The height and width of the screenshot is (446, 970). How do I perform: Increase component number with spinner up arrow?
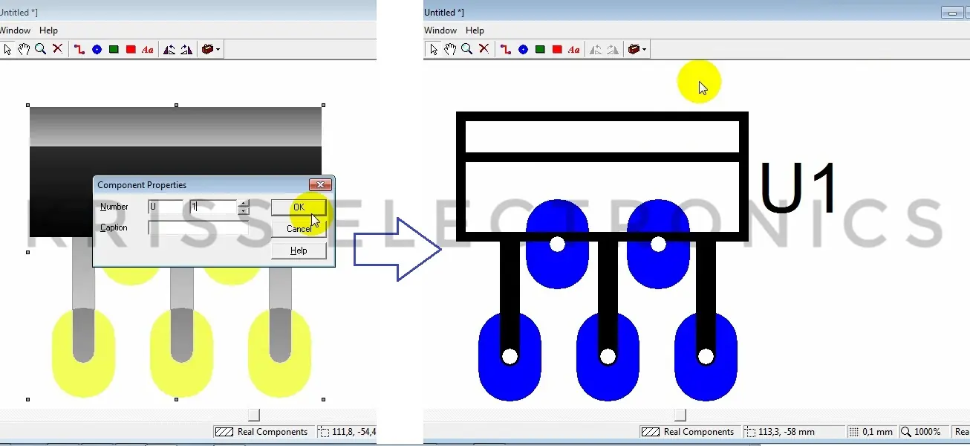point(244,203)
